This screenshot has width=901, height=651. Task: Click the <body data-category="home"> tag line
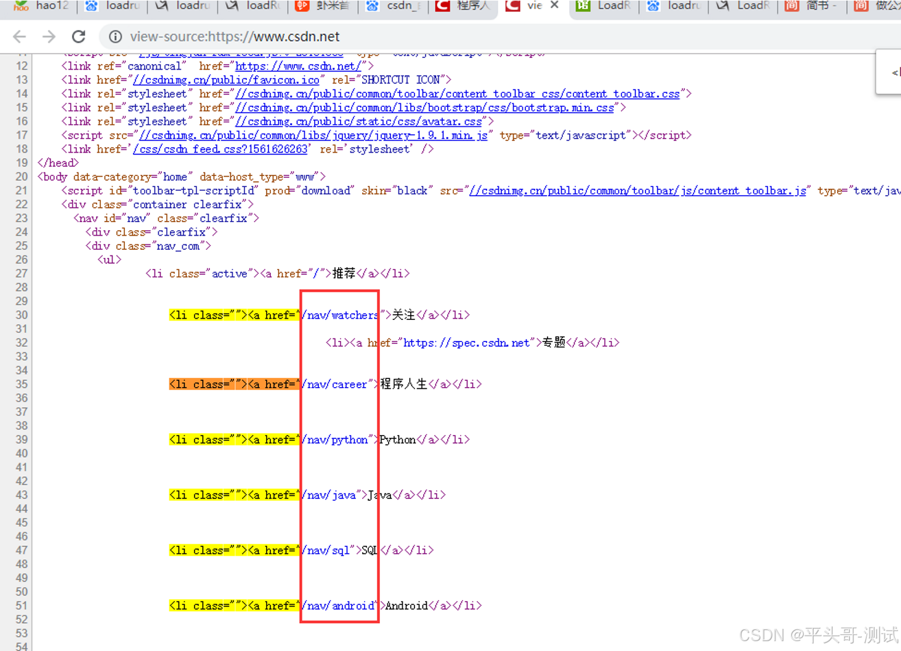181,177
